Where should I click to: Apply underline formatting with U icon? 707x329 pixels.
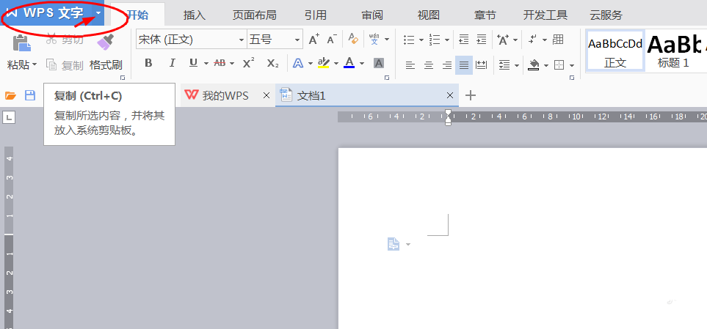tap(193, 63)
